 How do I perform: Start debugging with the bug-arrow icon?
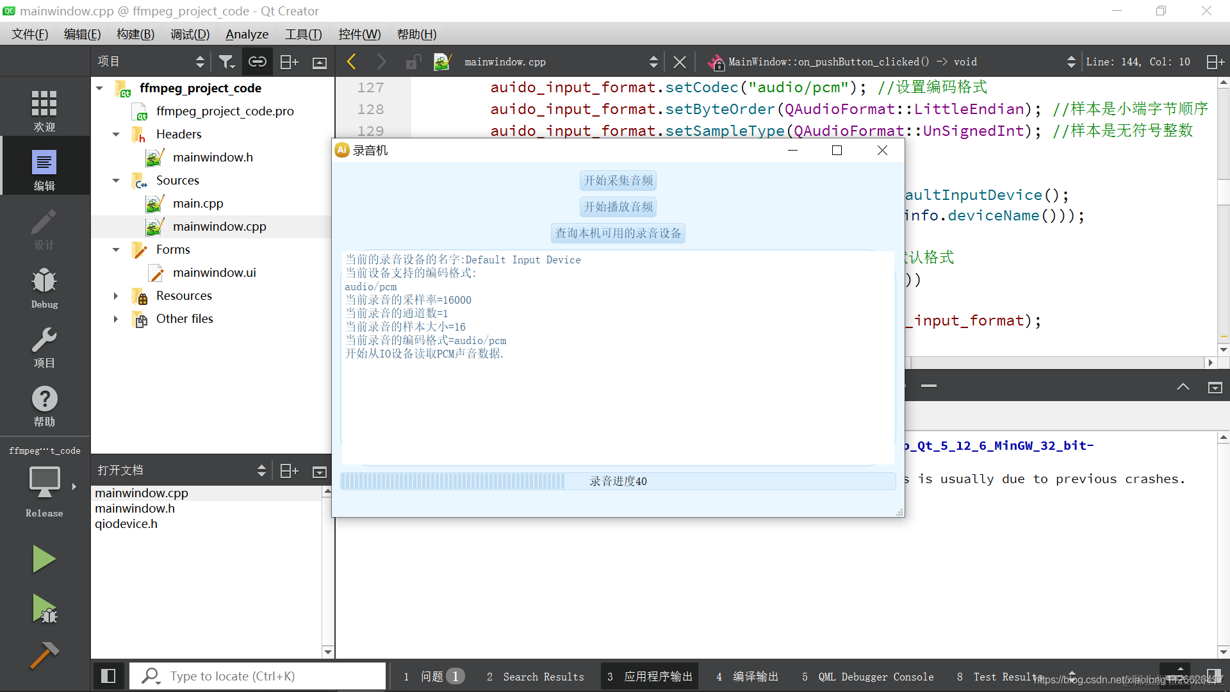44,608
